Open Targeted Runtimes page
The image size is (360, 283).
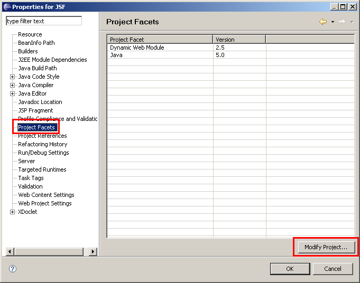[42, 169]
